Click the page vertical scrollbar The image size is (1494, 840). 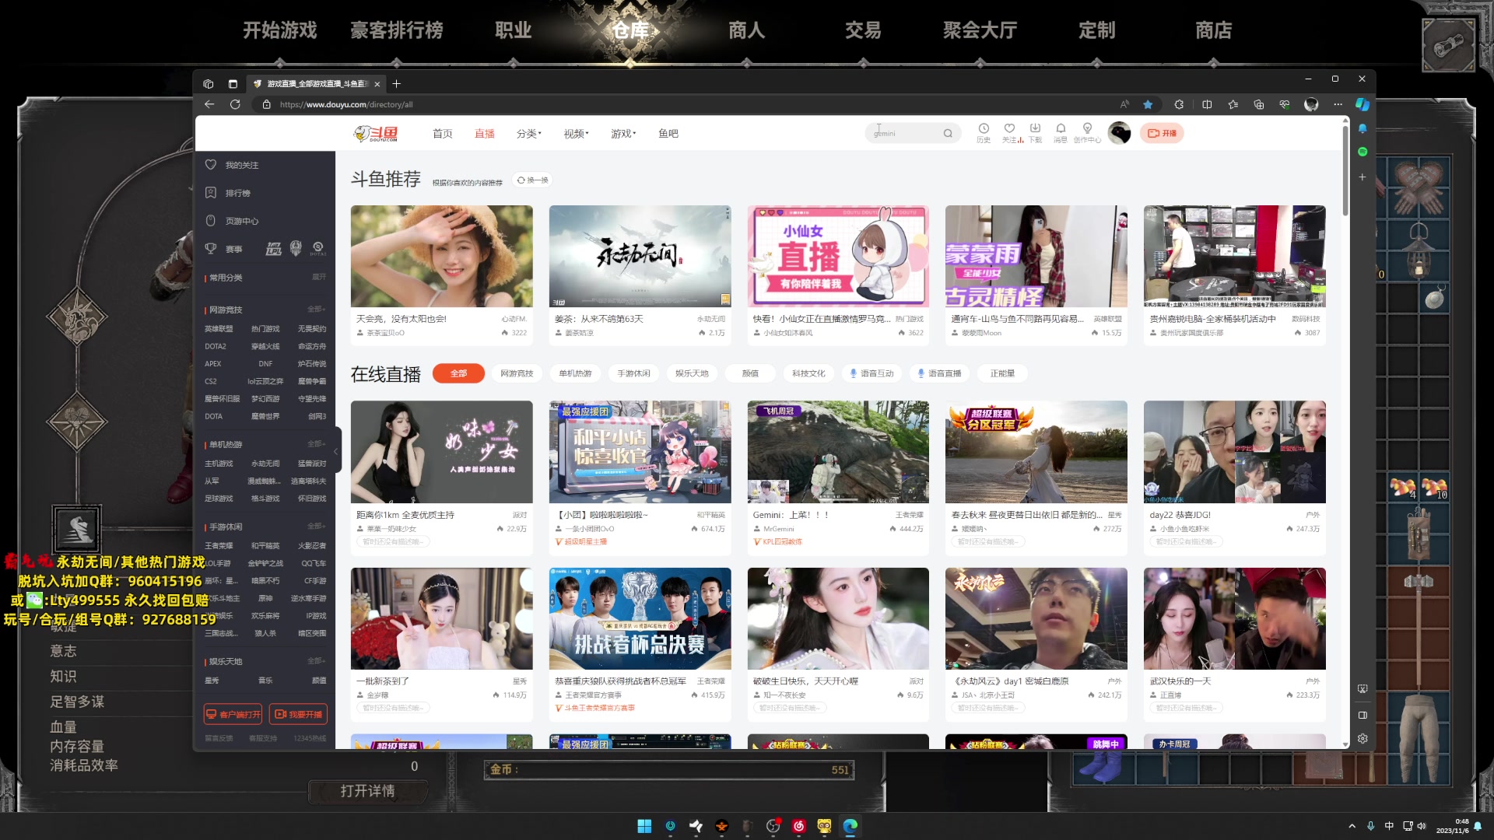(x=1345, y=170)
